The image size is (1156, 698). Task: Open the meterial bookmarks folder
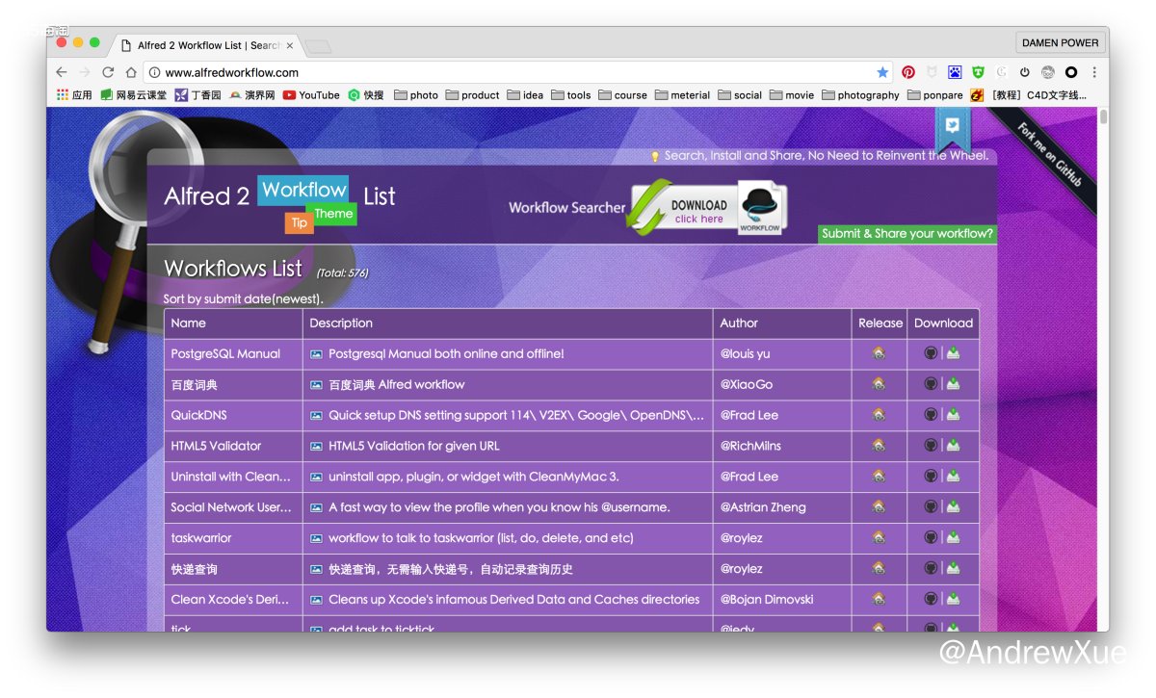tap(683, 95)
